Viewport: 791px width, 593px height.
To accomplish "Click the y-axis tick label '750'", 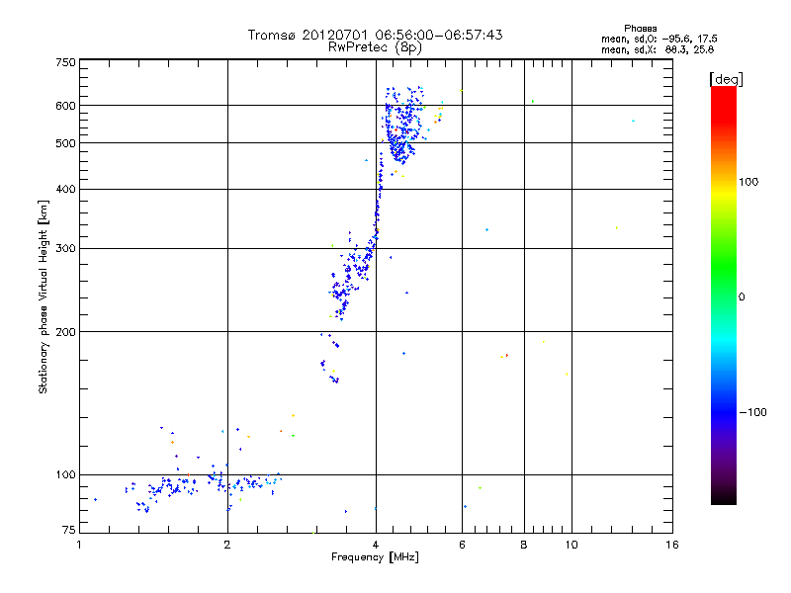I will tap(65, 62).
